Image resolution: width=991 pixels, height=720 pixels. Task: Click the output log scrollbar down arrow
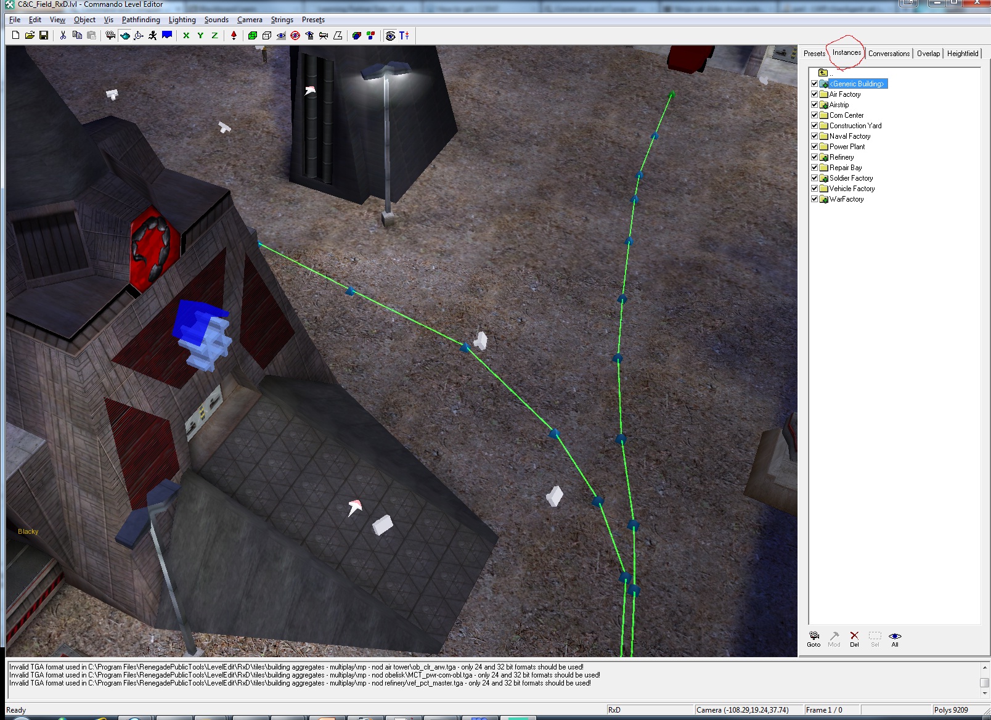(984, 693)
